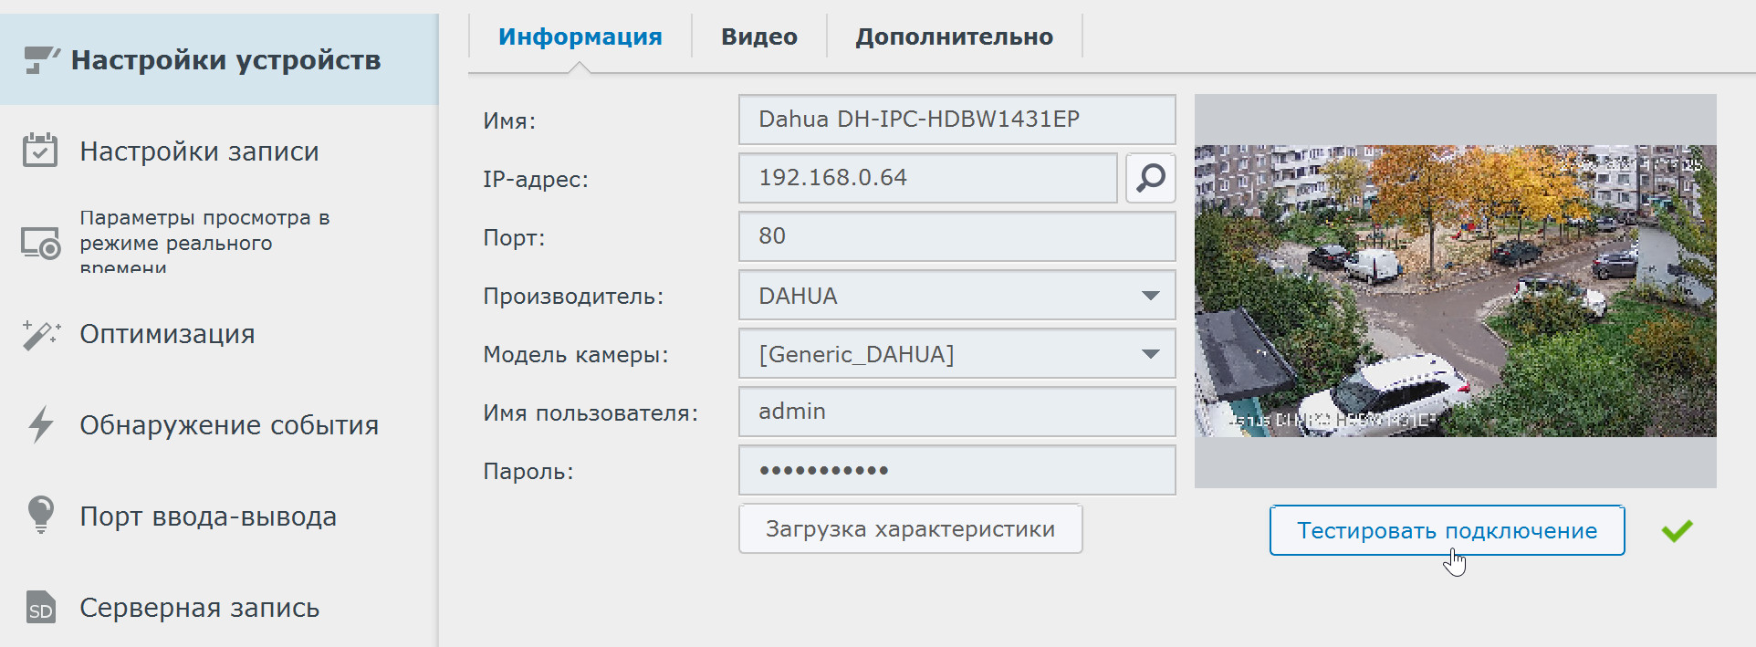Image resolution: width=1756 pixels, height=647 pixels.
Task: Click the recording settings calendar icon
Action: click(x=40, y=151)
